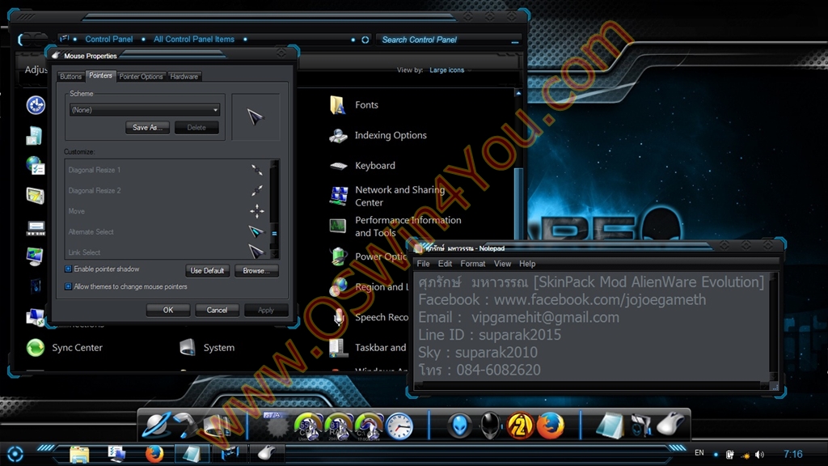Image resolution: width=828 pixels, height=466 pixels.
Task: Launch the clock gadget in dock
Action: 399,426
